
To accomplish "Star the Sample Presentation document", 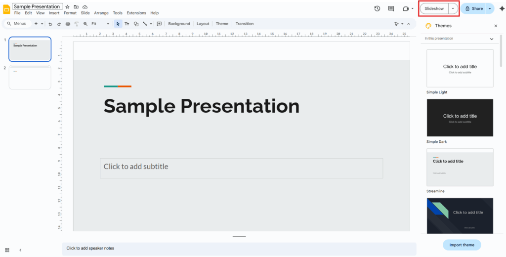I will (67, 7).
